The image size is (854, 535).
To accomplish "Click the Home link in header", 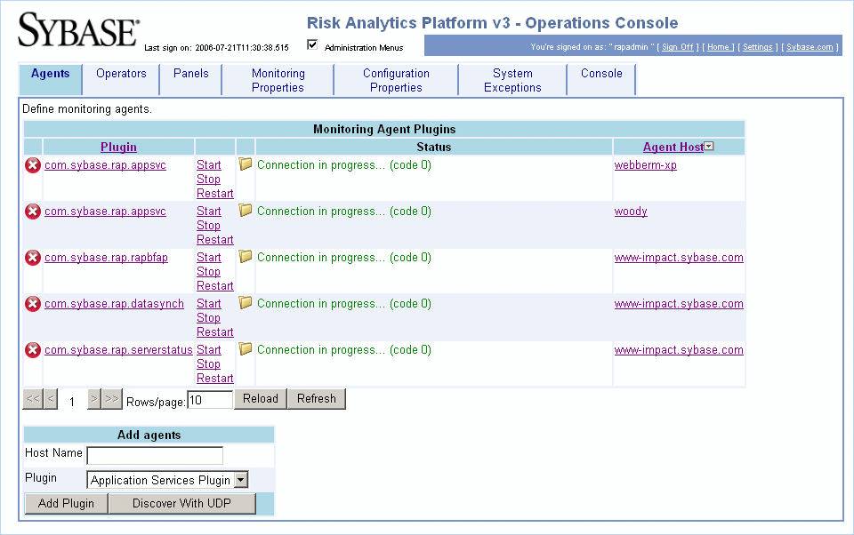I will click(718, 47).
